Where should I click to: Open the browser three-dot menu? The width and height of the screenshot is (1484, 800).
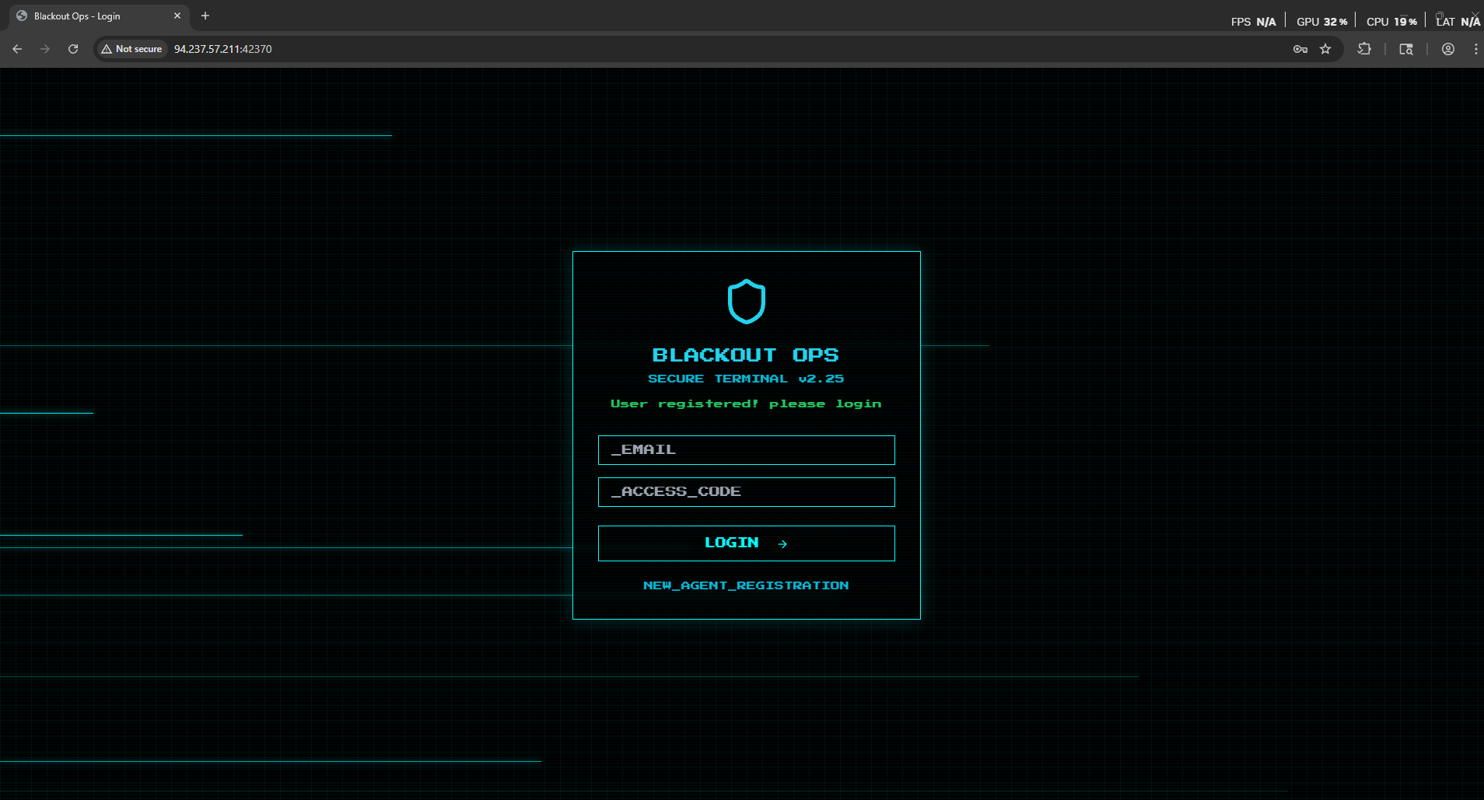click(x=1475, y=49)
